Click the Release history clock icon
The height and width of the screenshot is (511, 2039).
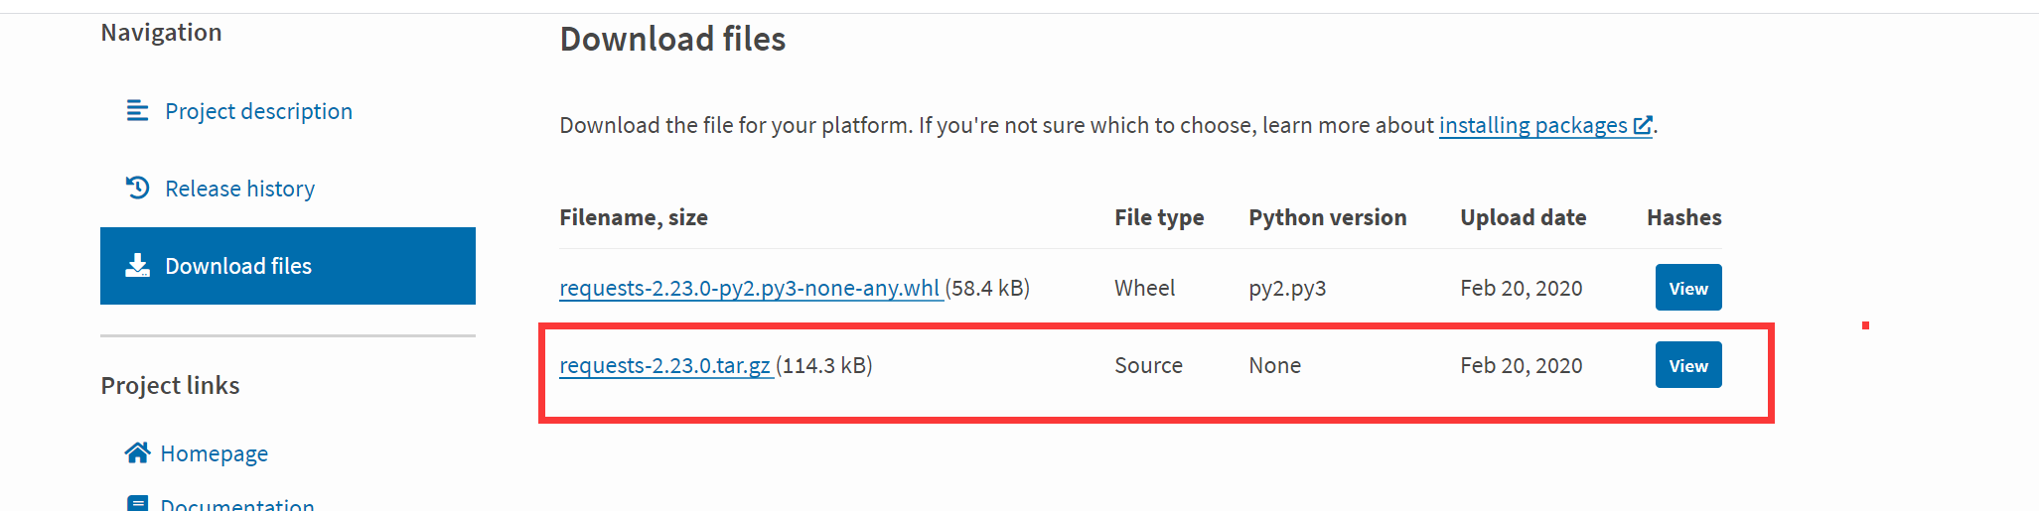pyautogui.click(x=137, y=188)
